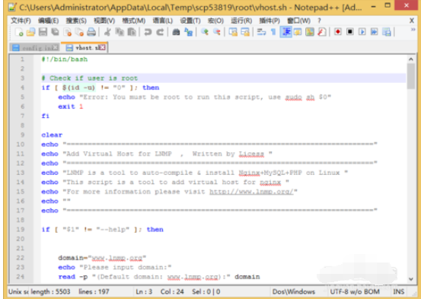Open the 编辑(E) menu
The height and width of the screenshot is (299, 421).
point(48,21)
